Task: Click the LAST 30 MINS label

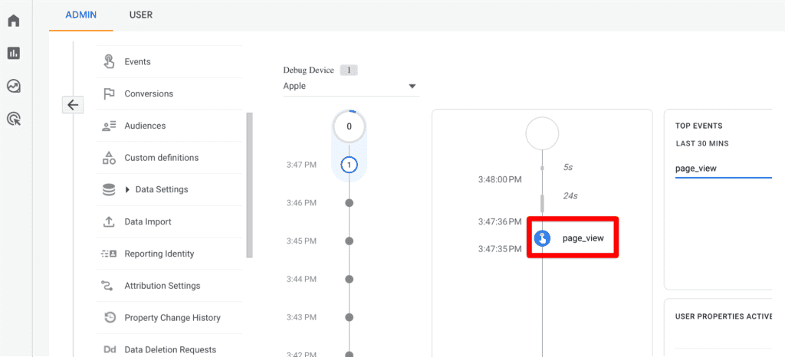Action: pyautogui.click(x=702, y=143)
